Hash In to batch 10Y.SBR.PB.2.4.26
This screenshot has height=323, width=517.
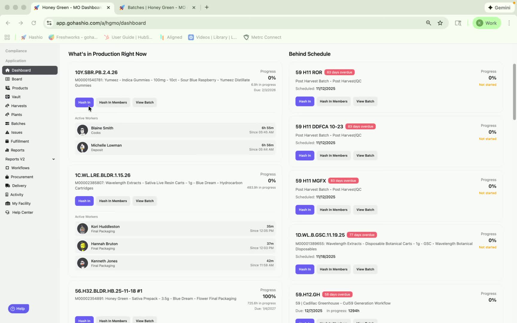[84, 102]
